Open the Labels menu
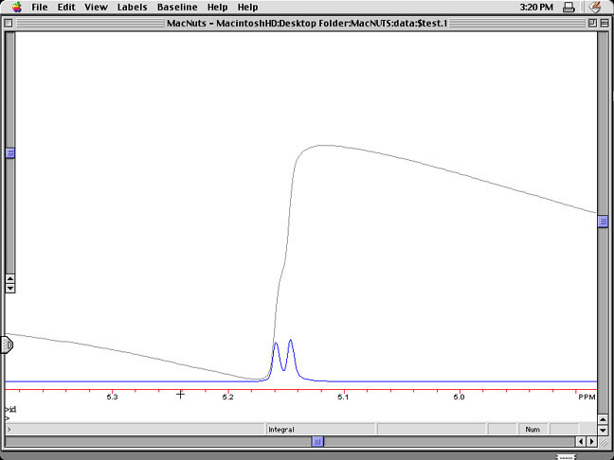 pyautogui.click(x=132, y=8)
